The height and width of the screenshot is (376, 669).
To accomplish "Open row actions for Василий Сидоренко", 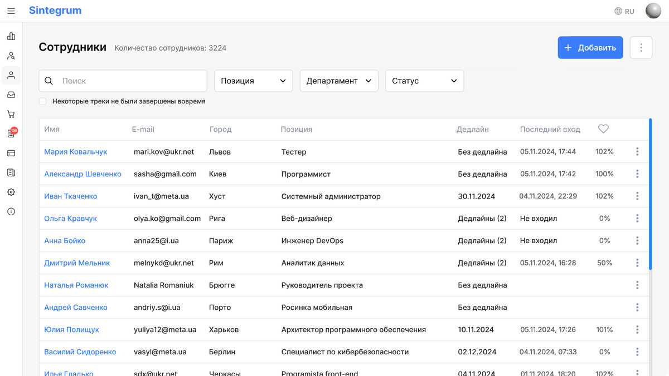I will click(x=637, y=352).
